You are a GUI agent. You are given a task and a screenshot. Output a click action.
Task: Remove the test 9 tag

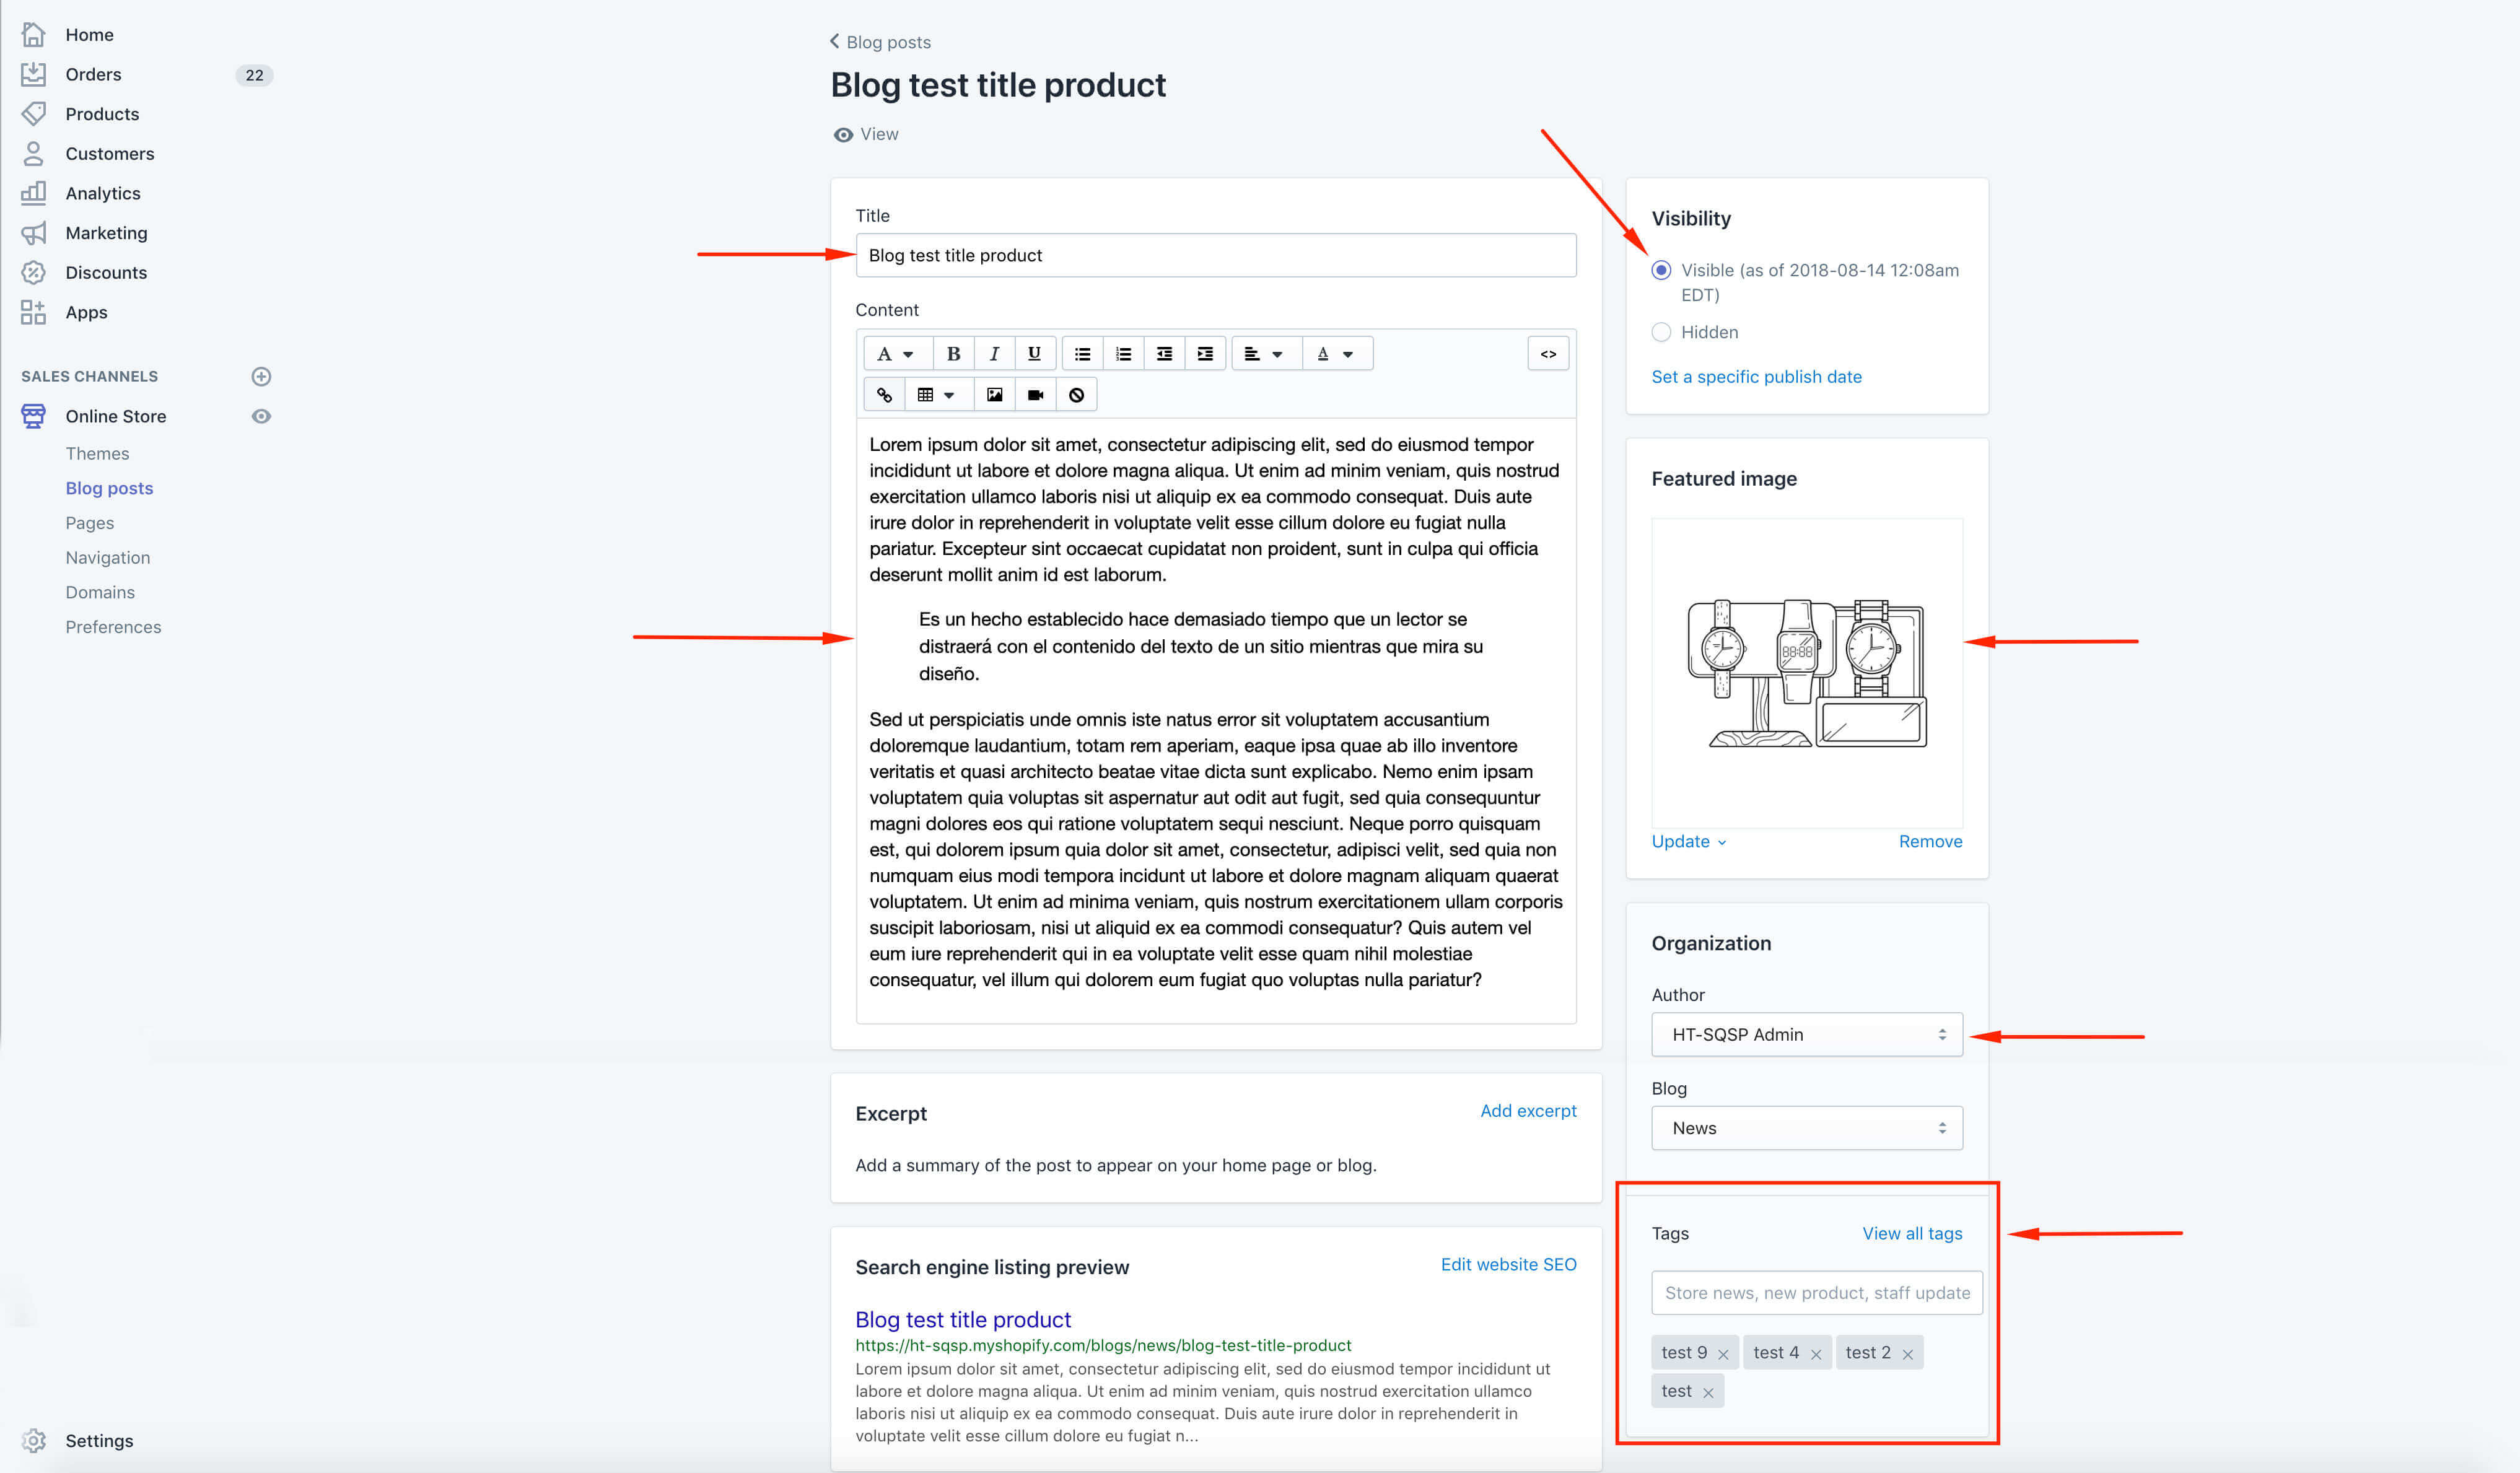pyautogui.click(x=1723, y=1354)
